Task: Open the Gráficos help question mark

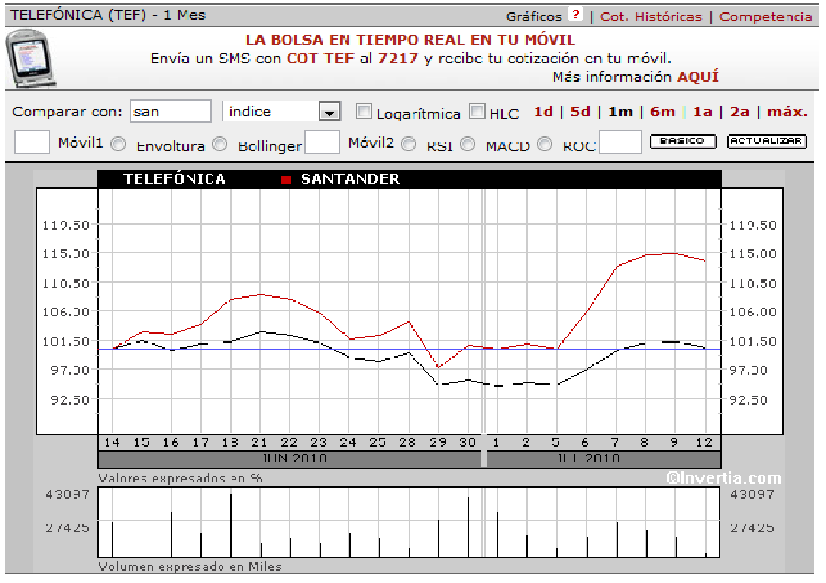Action: tap(576, 15)
